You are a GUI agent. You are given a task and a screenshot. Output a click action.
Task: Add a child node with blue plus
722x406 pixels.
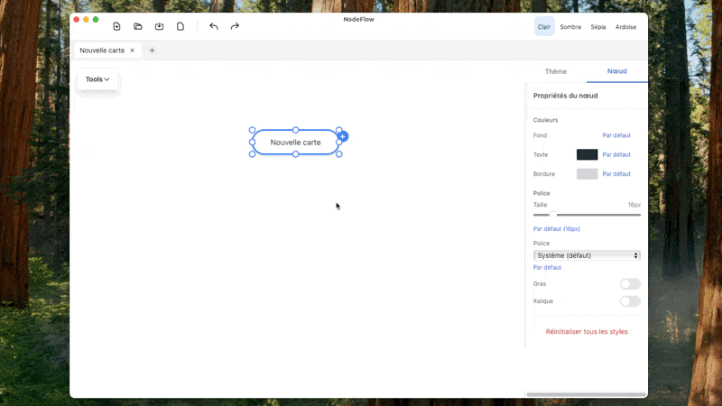(x=343, y=136)
